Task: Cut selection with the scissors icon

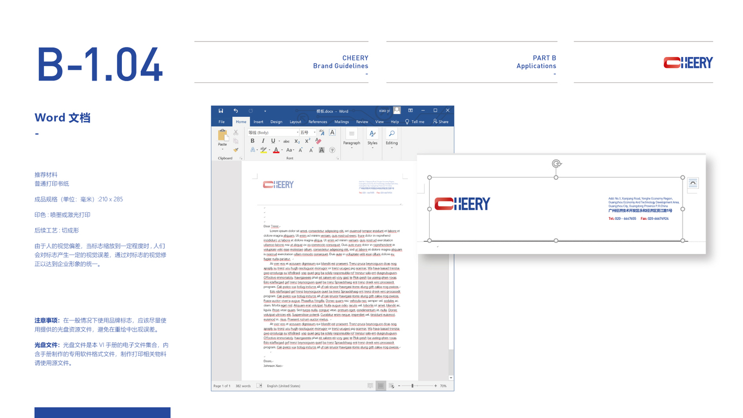Action: [236, 132]
